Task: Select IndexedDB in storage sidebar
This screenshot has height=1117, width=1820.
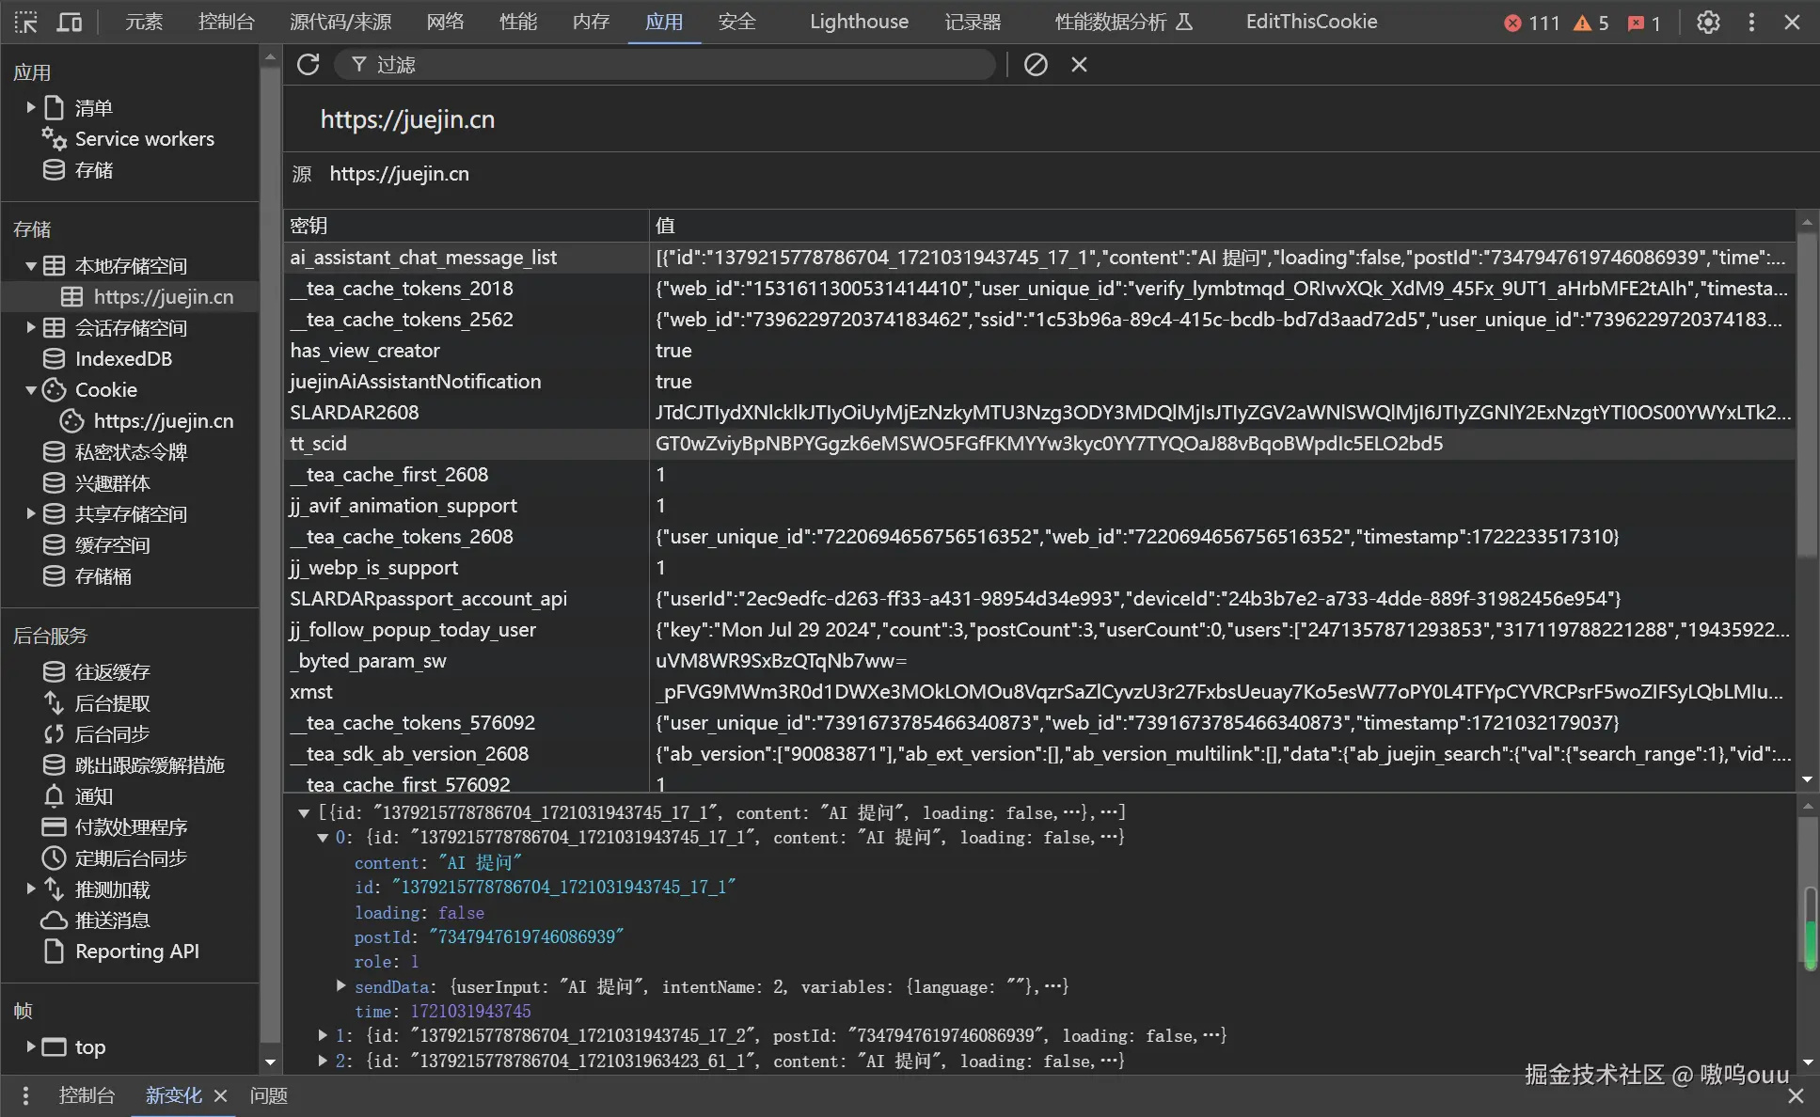Action: pos(123,358)
